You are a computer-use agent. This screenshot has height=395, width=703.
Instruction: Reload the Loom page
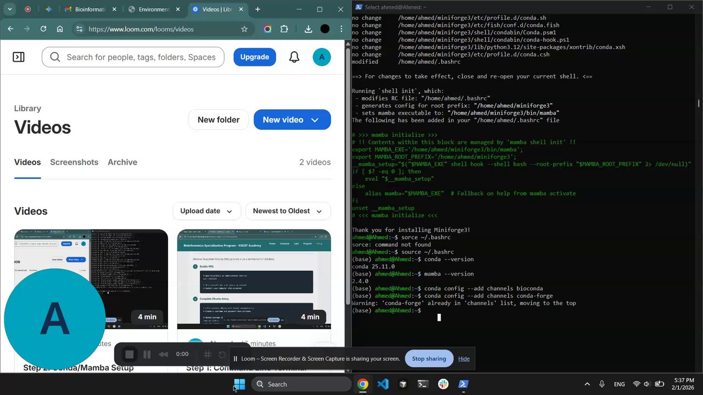[x=43, y=29]
